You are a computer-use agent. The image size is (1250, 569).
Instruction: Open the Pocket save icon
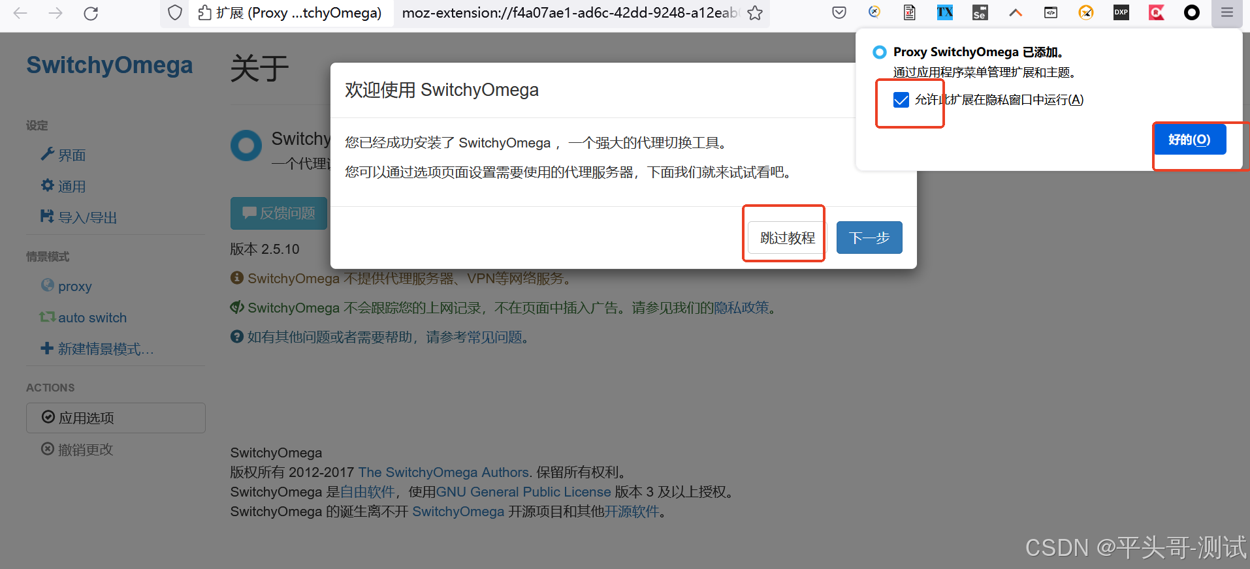click(839, 12)
